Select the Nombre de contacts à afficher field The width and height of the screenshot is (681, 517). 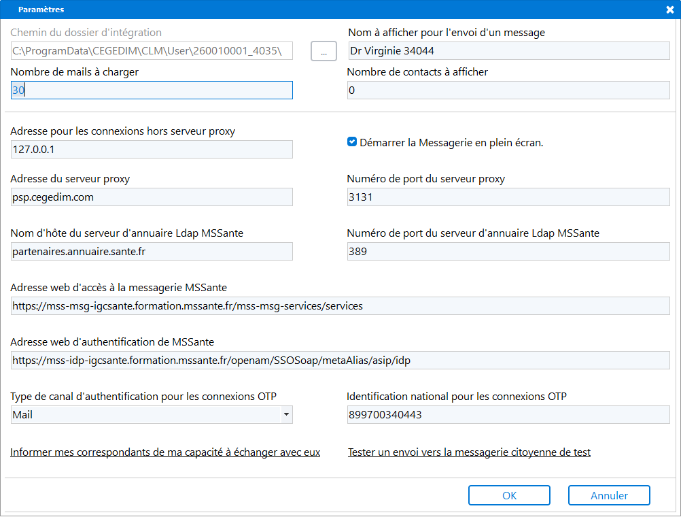(508, 90)
